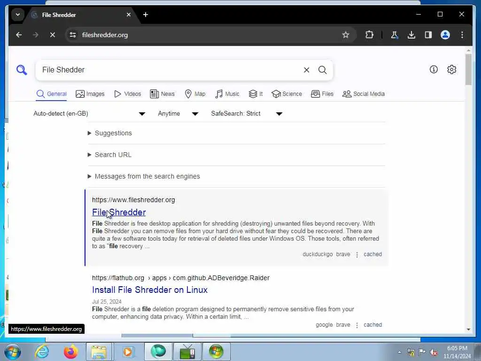Open the profile avatar menu
Viewport: 481px width, 361px height.
tap(445, 35)
